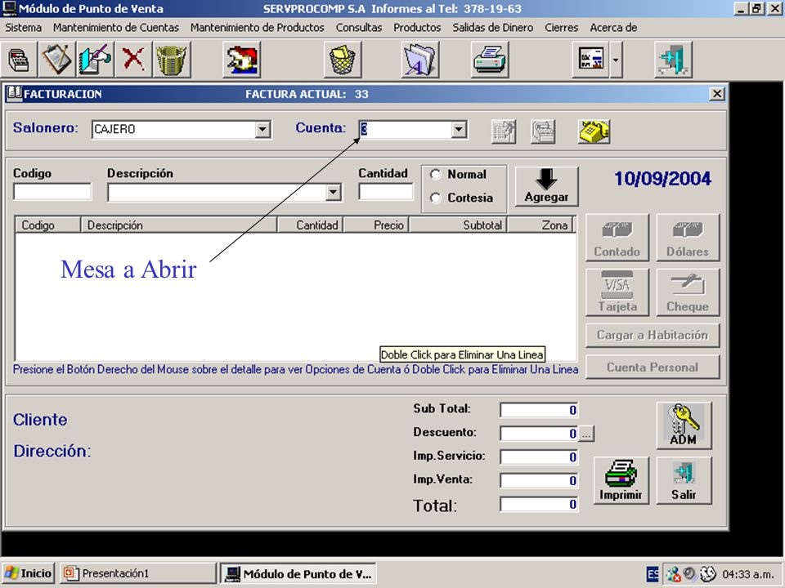Click the Descuento value field

539,434
